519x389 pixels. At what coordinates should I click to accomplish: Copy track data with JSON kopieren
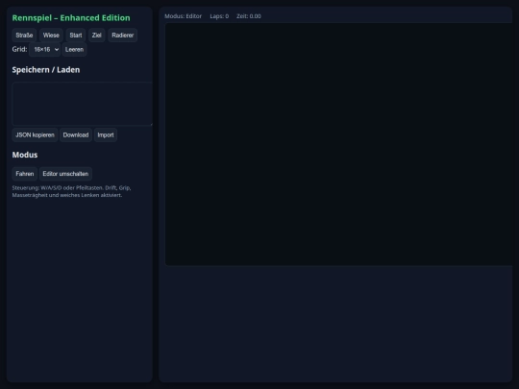(x=36, y=135)
